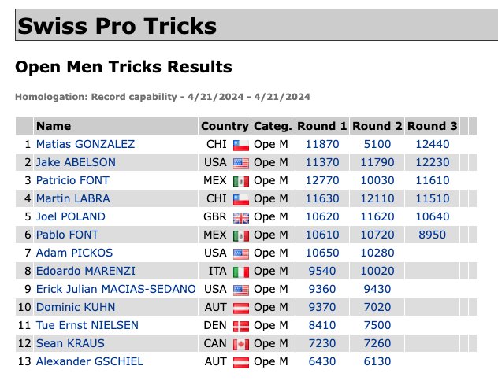Click the British flag beside Joel POLAND
Screen dimensions: 498x381
[240, 217]
